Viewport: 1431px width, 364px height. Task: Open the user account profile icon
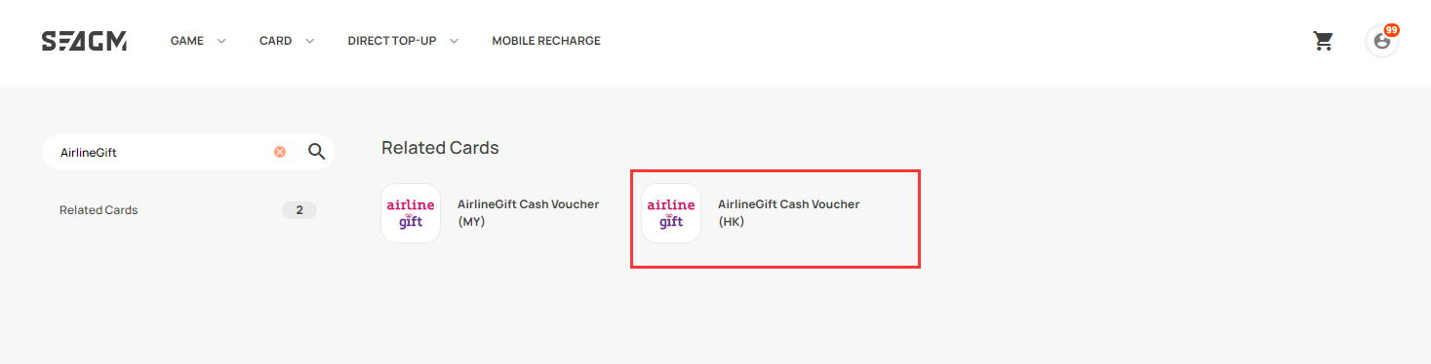click(1381, 42)
